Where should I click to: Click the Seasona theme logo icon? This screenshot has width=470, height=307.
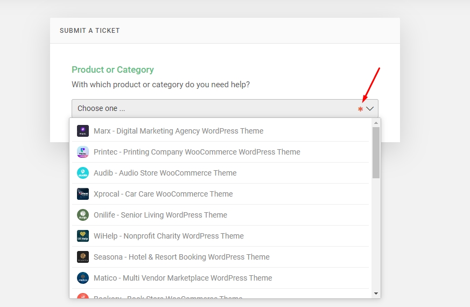pyautogui.click(x=83, y=257)
